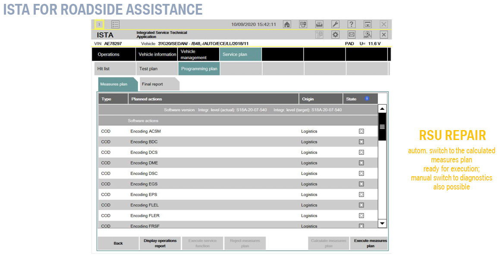Toggle state checkbox for Encoding BDC
The height and width of the screenshot is (258, 499).
coord(361,142)
